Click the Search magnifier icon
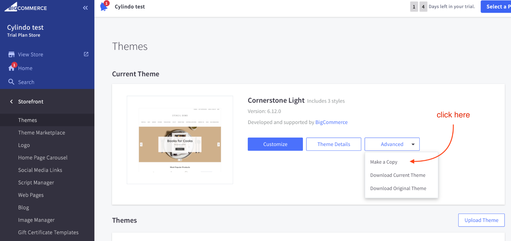Image resolution: width=511 pixels, height=241 pixels. pyautogui.click(x=11, y=82)
